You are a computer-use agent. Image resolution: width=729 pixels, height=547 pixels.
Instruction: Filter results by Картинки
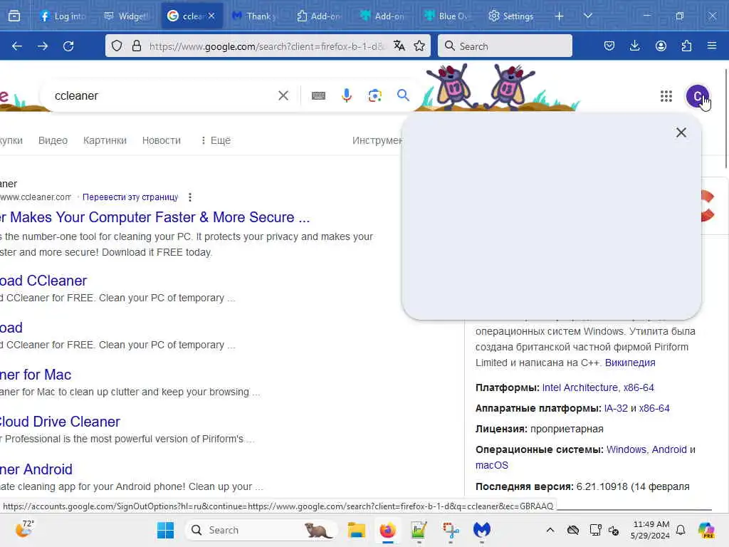point(105,140)
